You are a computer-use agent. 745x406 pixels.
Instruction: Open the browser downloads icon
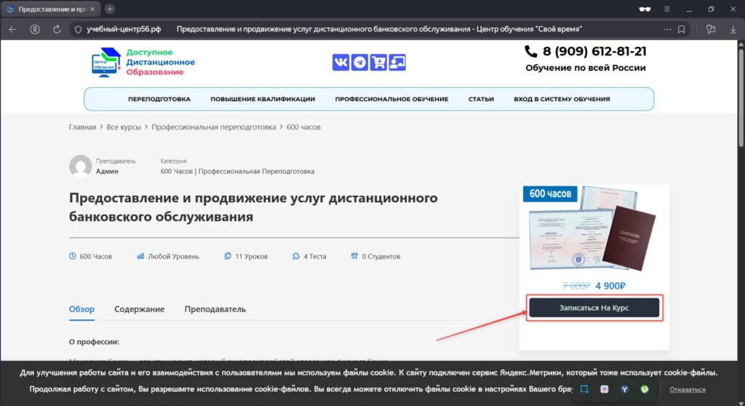click(733, 29)
